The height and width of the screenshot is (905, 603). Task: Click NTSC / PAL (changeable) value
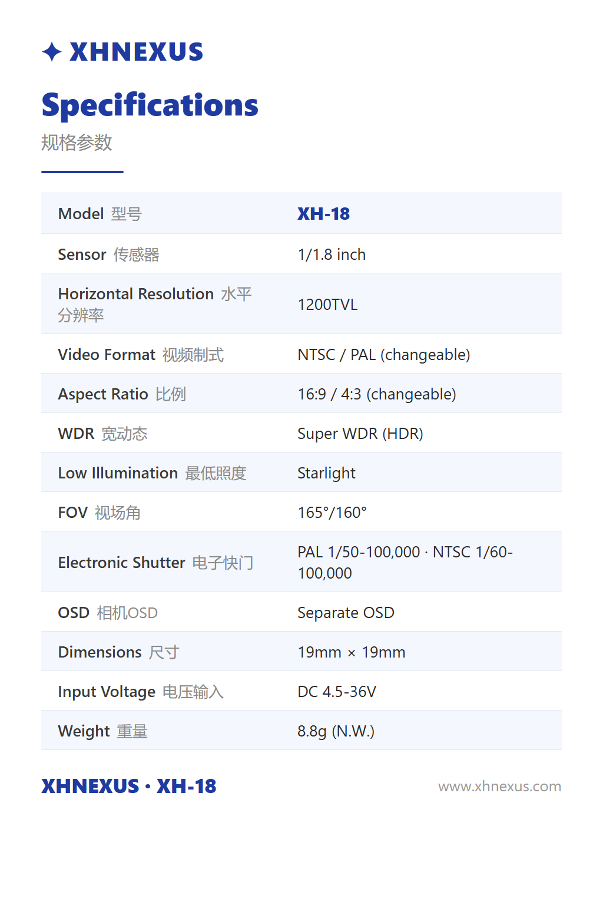pos(384,355)
